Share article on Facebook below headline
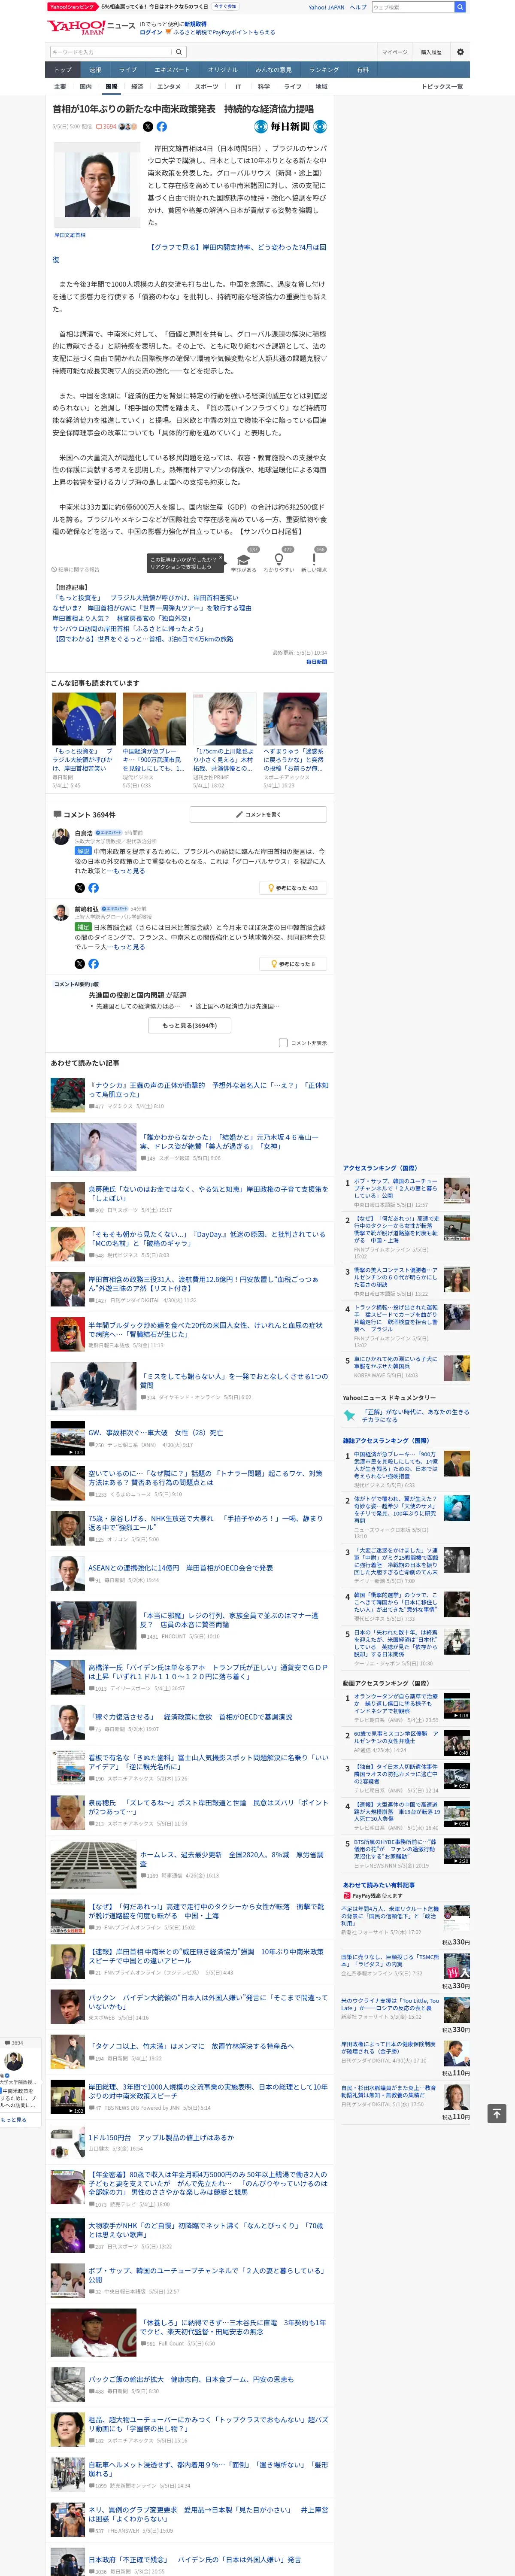Screen dimensions: 515x2576 (x=162, y=127)
